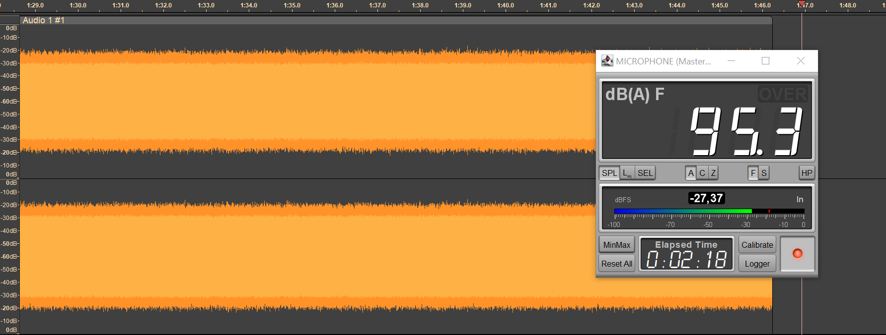Click the -27,37 dBFS value readout
The width and height of the screenshot is (886, 335).
coord(707,198)
